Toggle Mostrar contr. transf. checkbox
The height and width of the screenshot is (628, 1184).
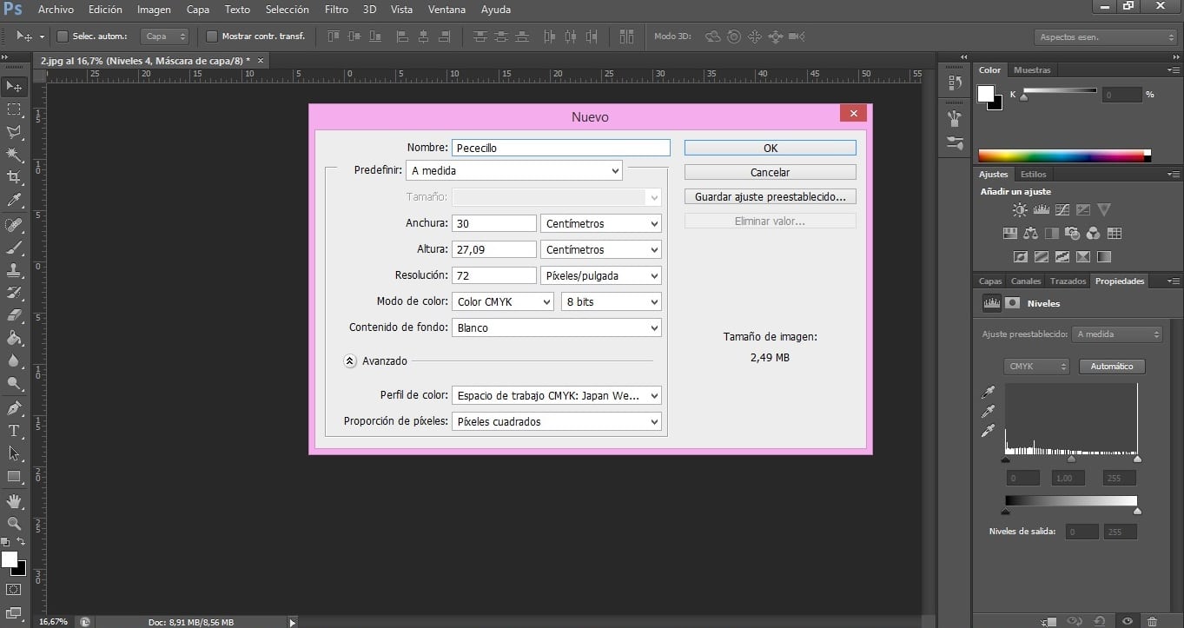tap(212, 36)
